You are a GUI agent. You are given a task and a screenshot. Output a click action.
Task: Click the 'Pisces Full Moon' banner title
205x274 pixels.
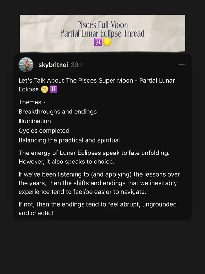[x=102, y=25]
